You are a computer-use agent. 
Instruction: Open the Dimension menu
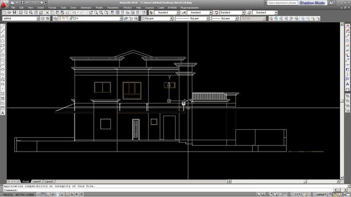point(86,8)
